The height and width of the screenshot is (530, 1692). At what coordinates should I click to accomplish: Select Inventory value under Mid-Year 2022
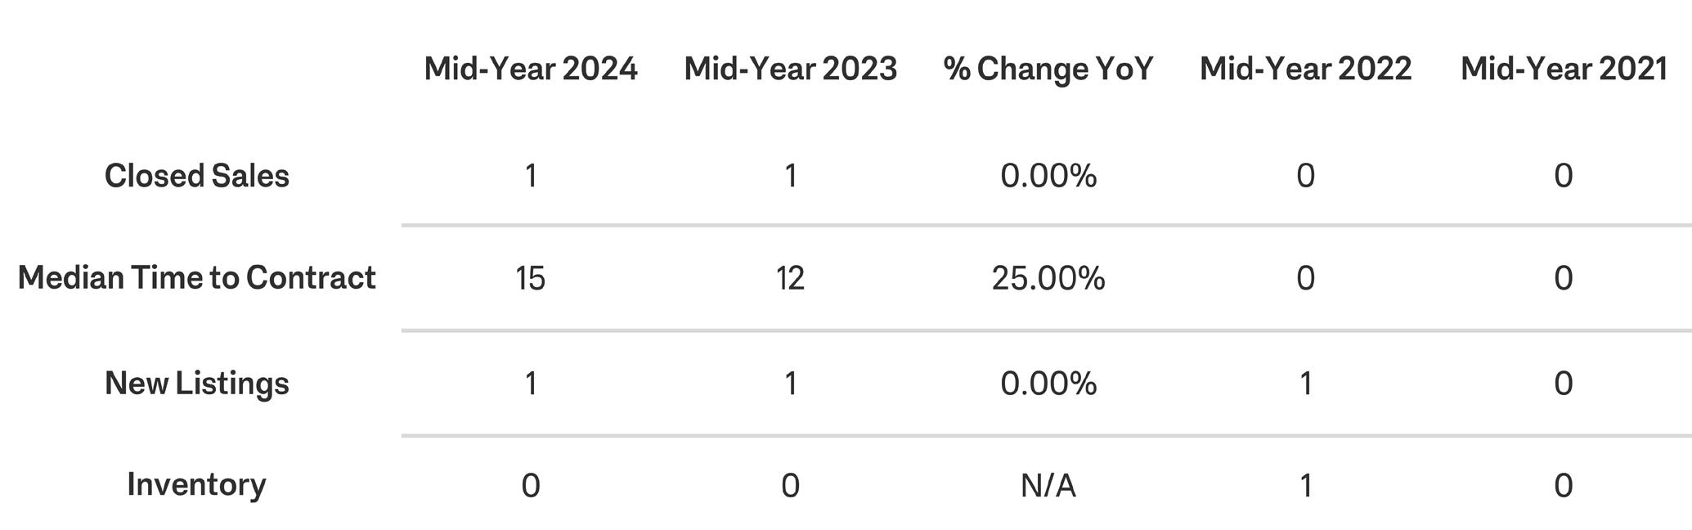click(1306, 486)
